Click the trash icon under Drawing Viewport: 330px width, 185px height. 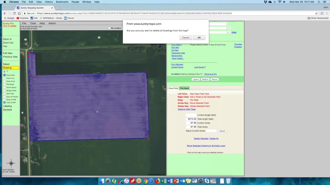(4, 71)
